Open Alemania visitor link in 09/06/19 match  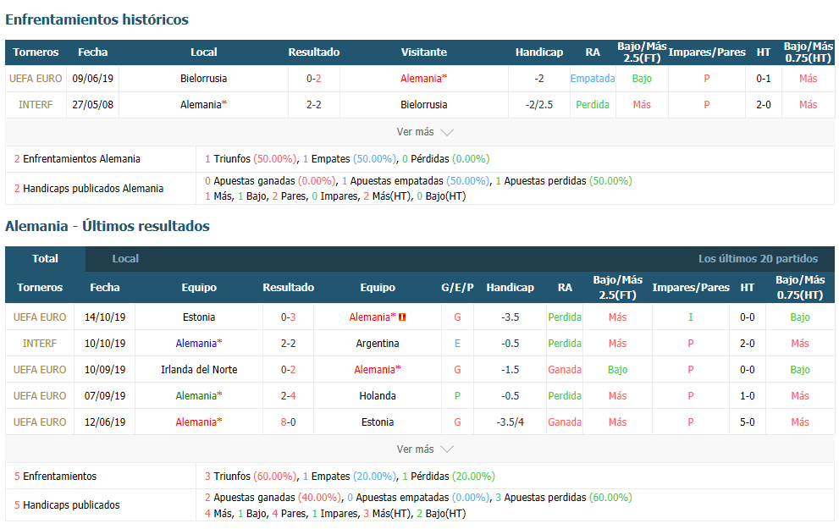tap(423, 79)
